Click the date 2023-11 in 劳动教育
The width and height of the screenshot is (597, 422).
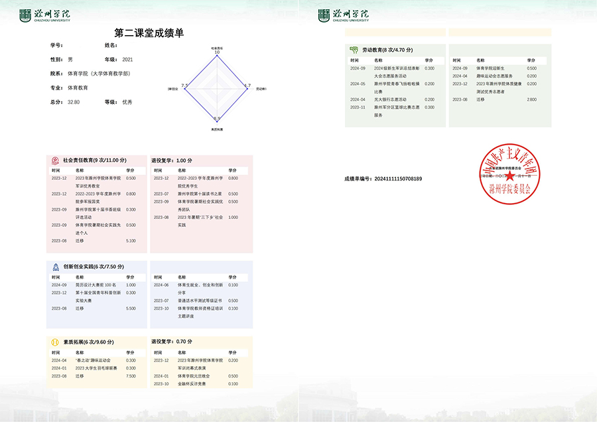tap(358, 107)
